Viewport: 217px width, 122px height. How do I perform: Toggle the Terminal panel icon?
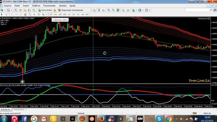click(x=29, y=10)
